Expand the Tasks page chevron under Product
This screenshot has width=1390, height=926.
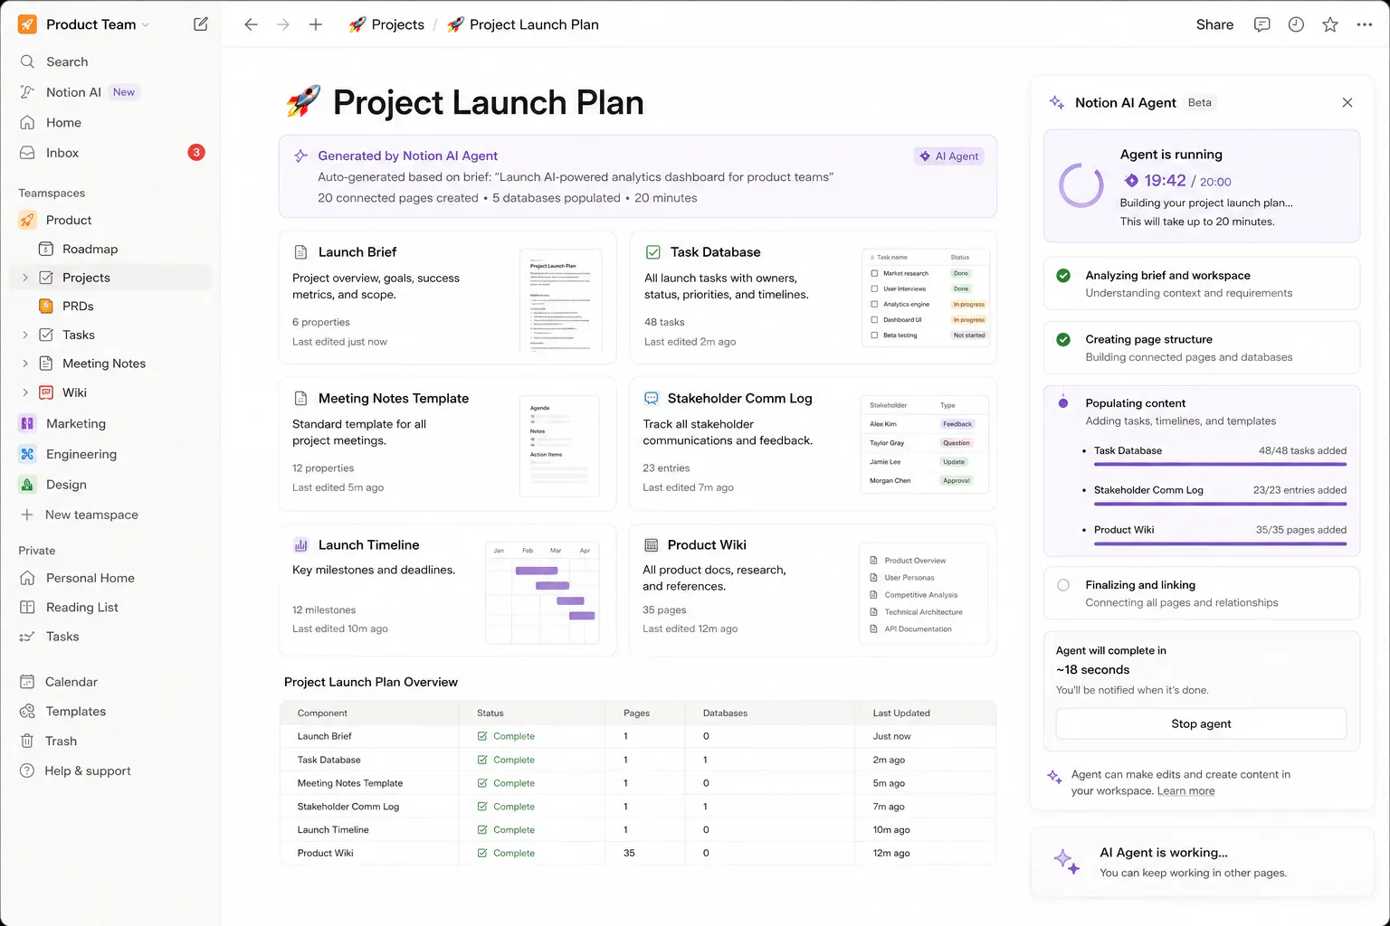point(25,335)
